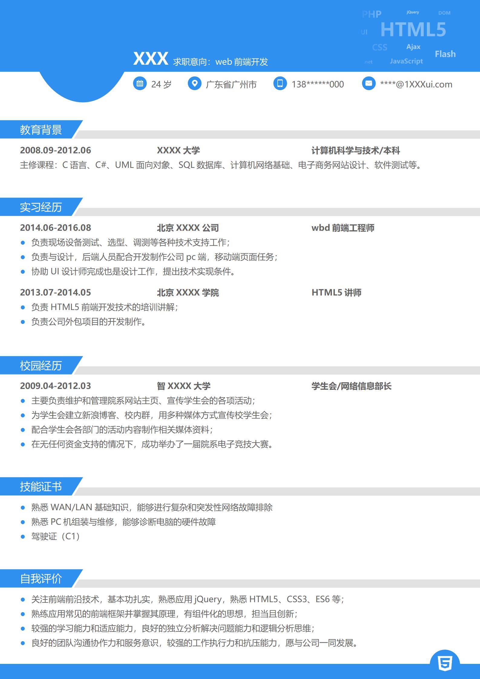Select the 实习经历 section heading
This screenshot has height=679, width=480.
(41, 207)
